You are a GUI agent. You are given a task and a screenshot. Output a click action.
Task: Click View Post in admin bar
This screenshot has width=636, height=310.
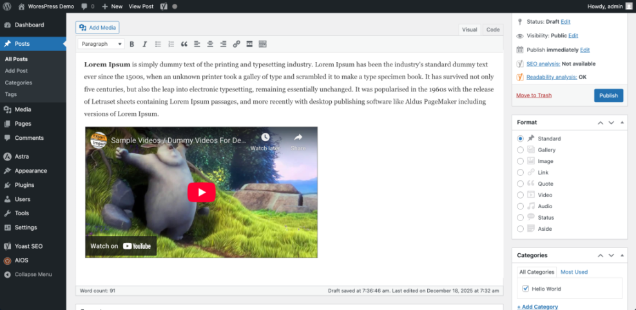[x=140, y=6]
